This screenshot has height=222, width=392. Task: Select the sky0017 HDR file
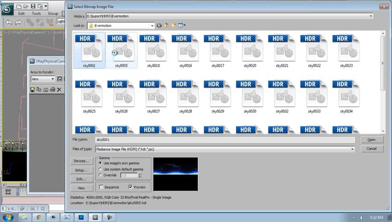pyautogui.click(x=218, y=51)
